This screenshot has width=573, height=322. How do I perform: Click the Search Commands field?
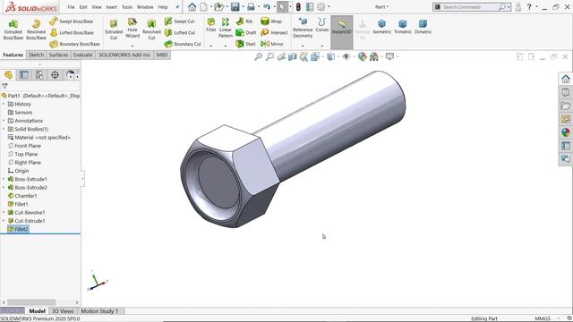click(x=470, y=7)
